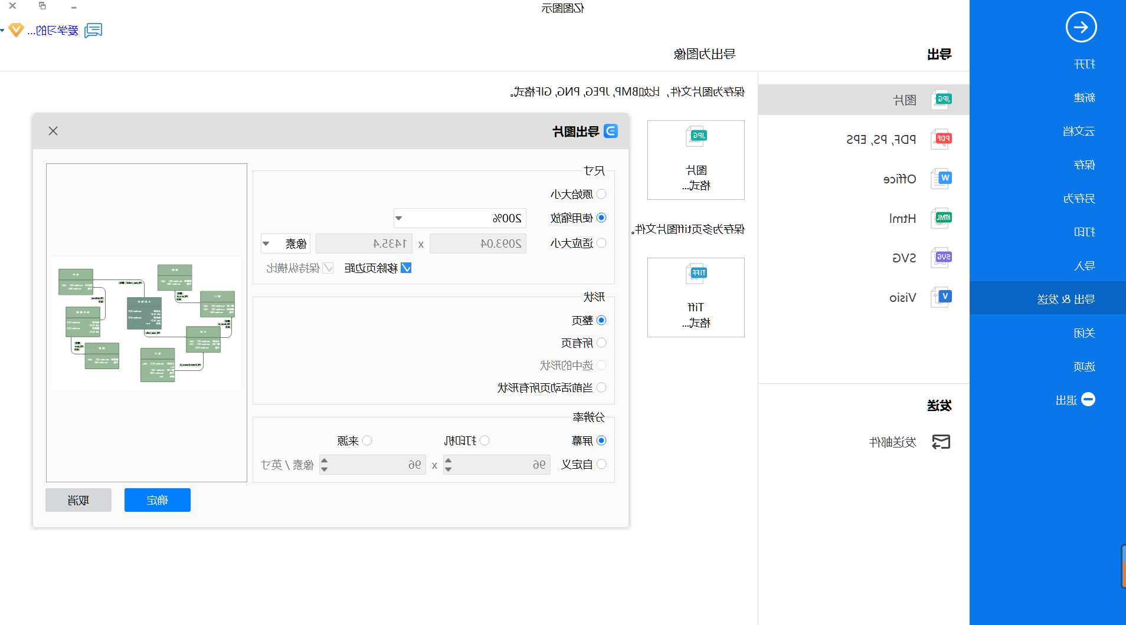Viewport: 1126px width, 625px height.
Task: Click the 取消 button
Action: coord(78,500)
